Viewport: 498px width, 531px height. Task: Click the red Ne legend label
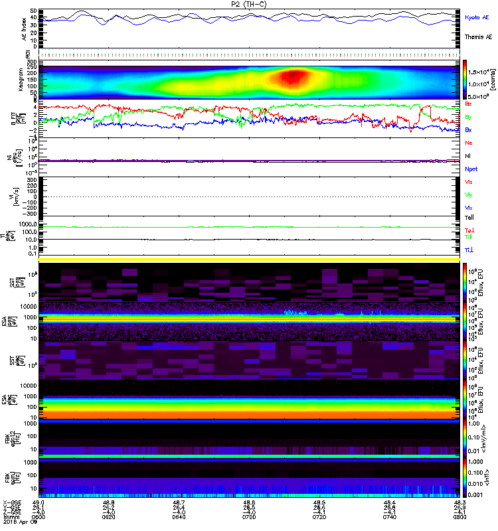[x=469, y=143]
